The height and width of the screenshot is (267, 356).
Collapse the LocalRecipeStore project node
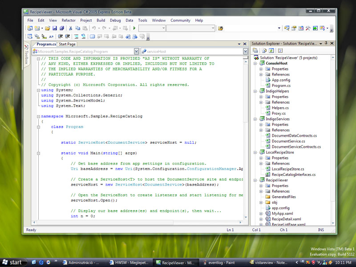click(255, 152)
